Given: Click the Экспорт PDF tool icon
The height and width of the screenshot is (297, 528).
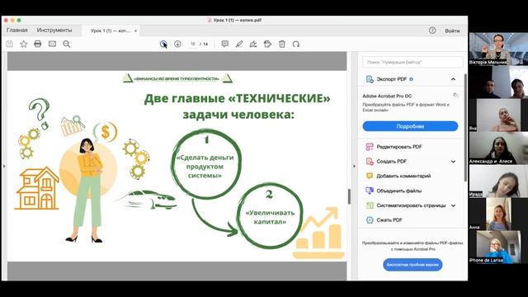Looking at the screenshot, I should (370, 79).
